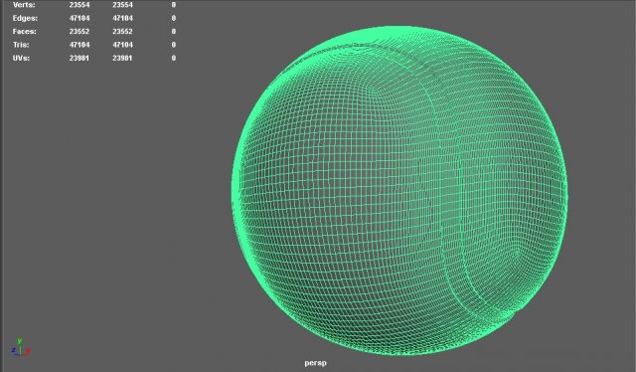Select the green wireframe sphere mesh

click(399, 191)
